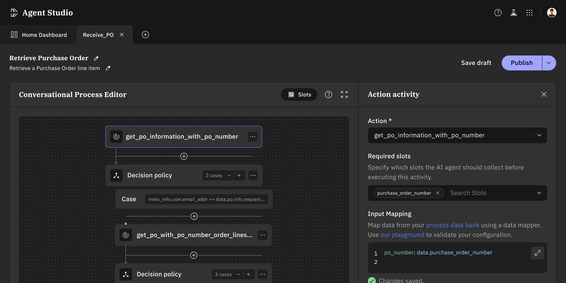Open Conversational Process Editor help

tap(329, 95)
